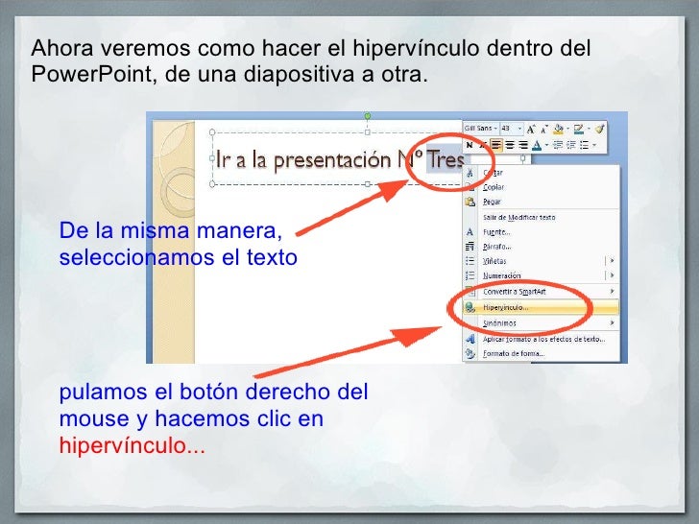Right-align text in mini toolbar
The height and width of the screenshot is (524, 699).
pos(523,145)
